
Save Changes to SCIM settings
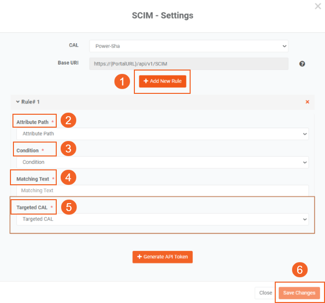(x=299, y=293)
